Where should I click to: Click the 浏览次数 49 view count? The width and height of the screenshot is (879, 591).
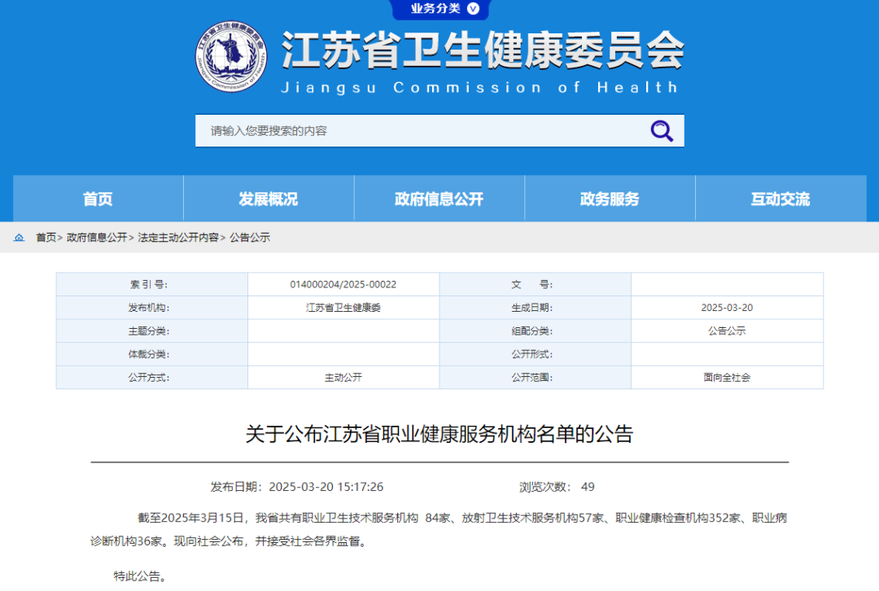[x=557, y=487]
